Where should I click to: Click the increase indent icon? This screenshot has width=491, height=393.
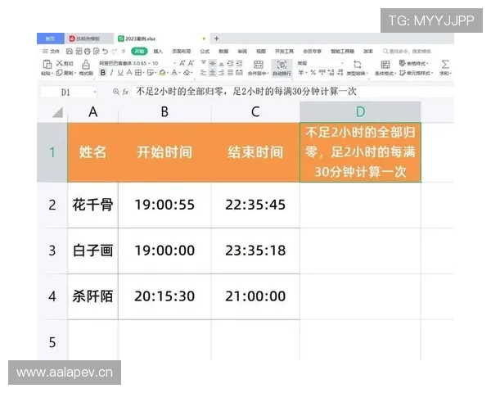tap(239, 64)
